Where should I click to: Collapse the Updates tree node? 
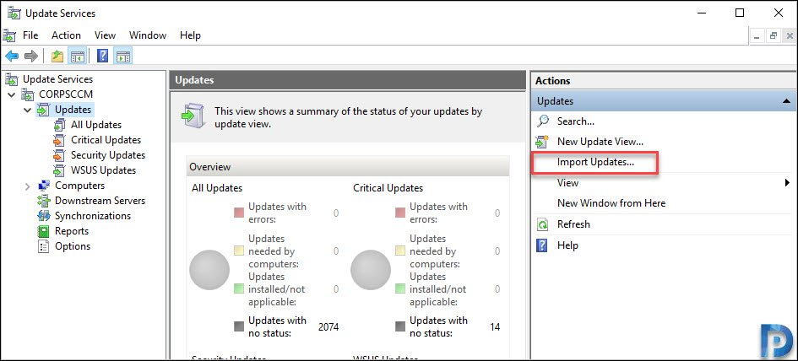28,110
